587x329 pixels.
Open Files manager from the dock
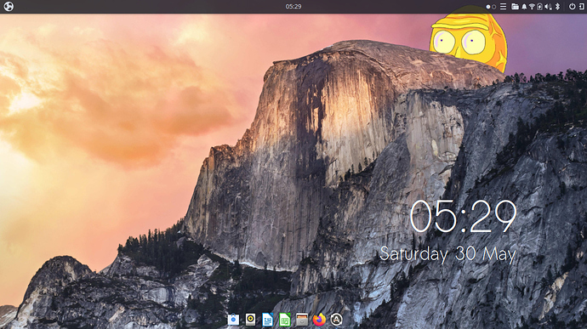pos(302,320)
